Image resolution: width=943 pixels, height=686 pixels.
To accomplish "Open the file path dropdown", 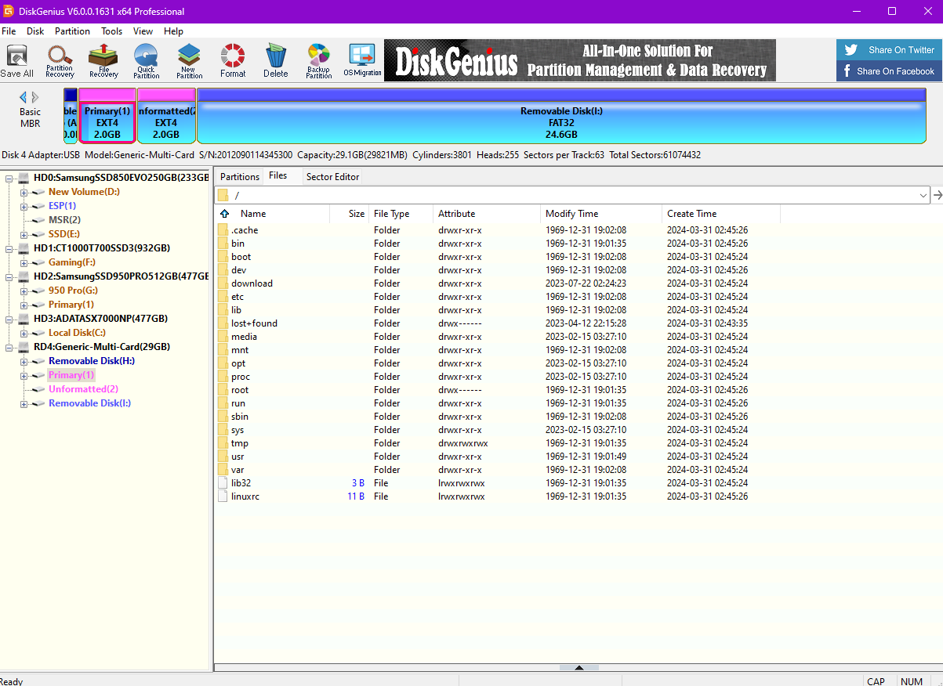I will [922, 195].
